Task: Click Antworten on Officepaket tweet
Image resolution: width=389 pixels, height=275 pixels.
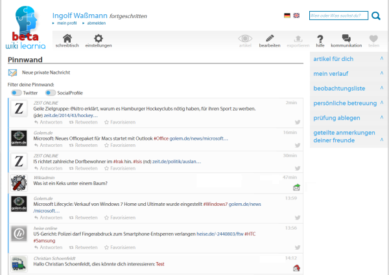Action: tap(49, 146)
